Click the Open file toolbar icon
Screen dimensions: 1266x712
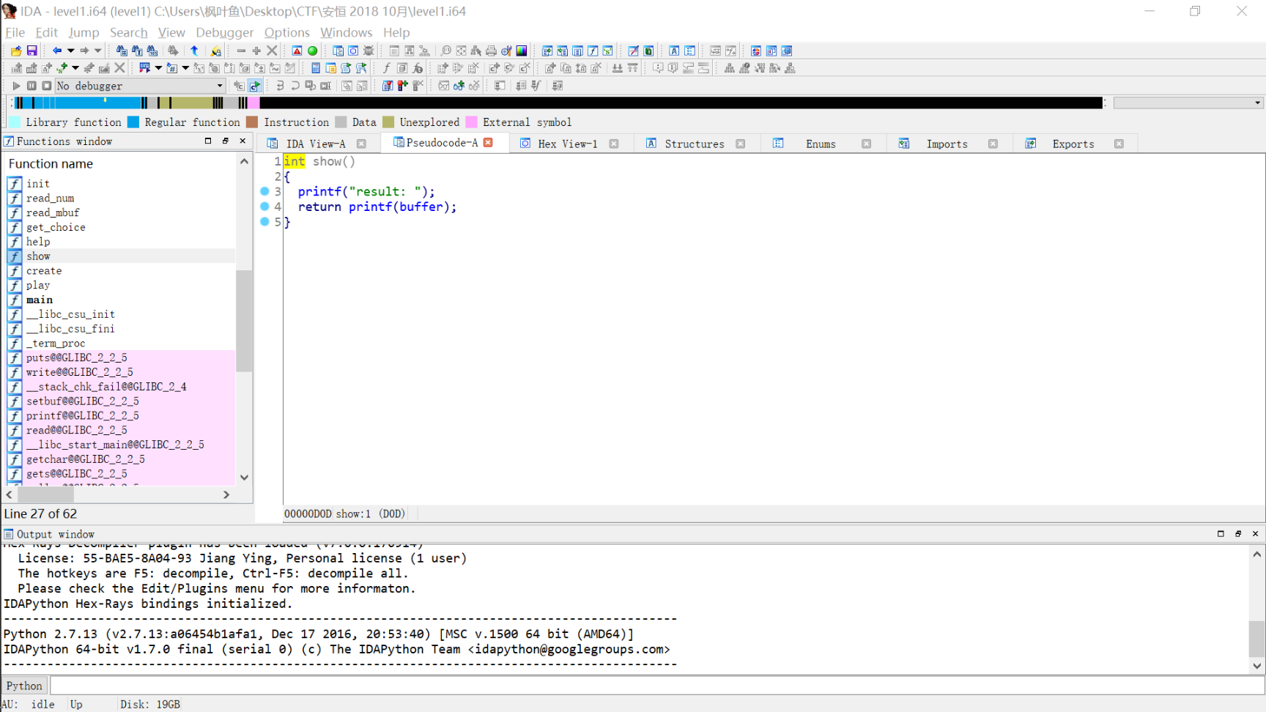click(x=16, y=51)
